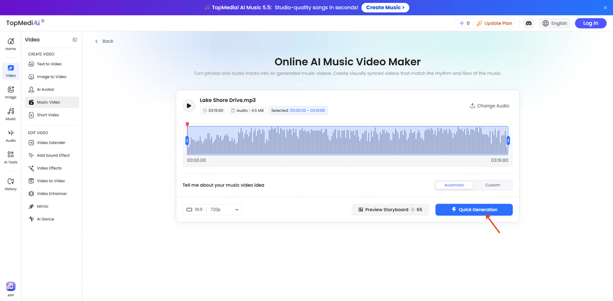Click Update Plan
The image size is (613, 301).
tap(494, 23)
